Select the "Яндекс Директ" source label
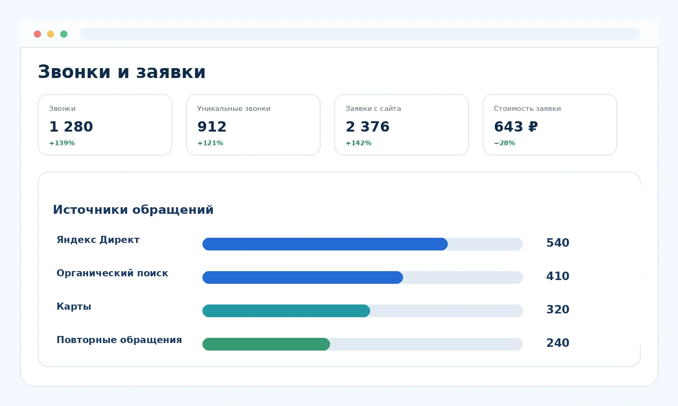678x406 pixels. click(x=98, y=240)
